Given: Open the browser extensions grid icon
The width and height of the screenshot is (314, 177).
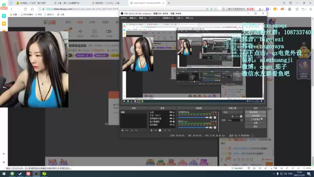Looking at the screenshot, I should (290, 9).
